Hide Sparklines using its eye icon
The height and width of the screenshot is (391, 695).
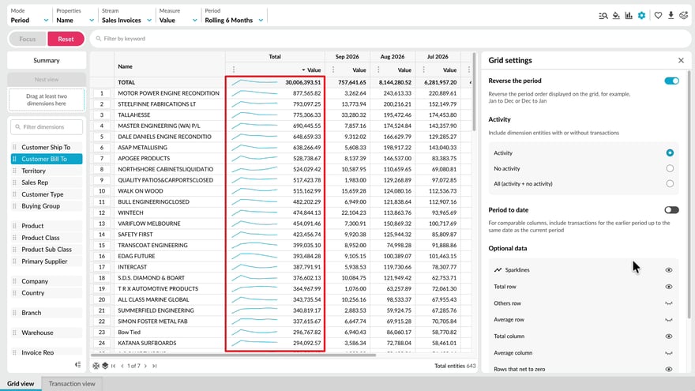(669, 270)
